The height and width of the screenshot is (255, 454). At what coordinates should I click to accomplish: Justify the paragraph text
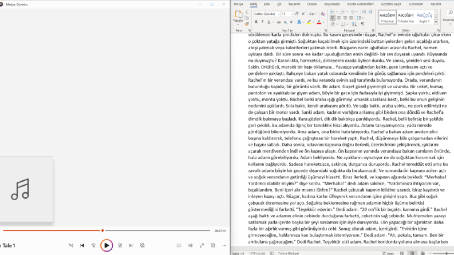tap(351, 18)
